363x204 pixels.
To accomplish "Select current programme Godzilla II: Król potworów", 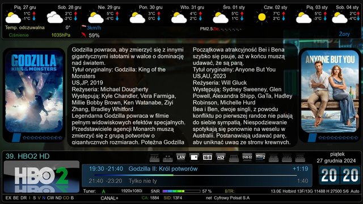I will pyautogui.click(x=163, y=169).
